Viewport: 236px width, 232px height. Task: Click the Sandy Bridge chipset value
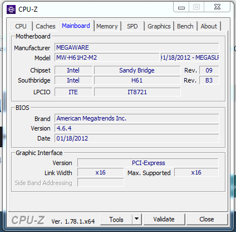[137, 70]
